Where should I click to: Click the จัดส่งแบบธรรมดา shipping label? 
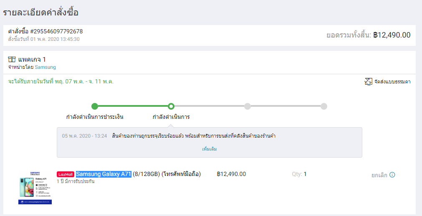pyautogui.click(x=392, y=82)
